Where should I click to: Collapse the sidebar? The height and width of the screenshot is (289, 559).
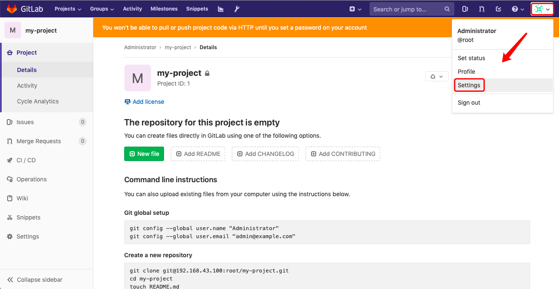coord(35,280)
